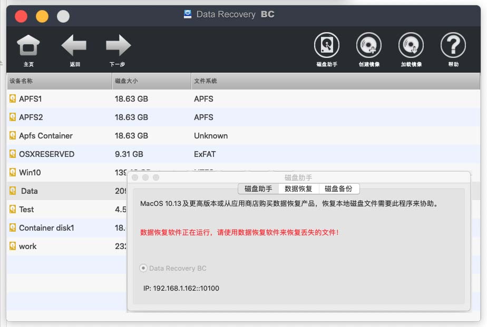Image resolution: width=487 pixels, height=327 pixels.
Task: Open Help (帮助) from the toolbar
Action: (453, 49)
